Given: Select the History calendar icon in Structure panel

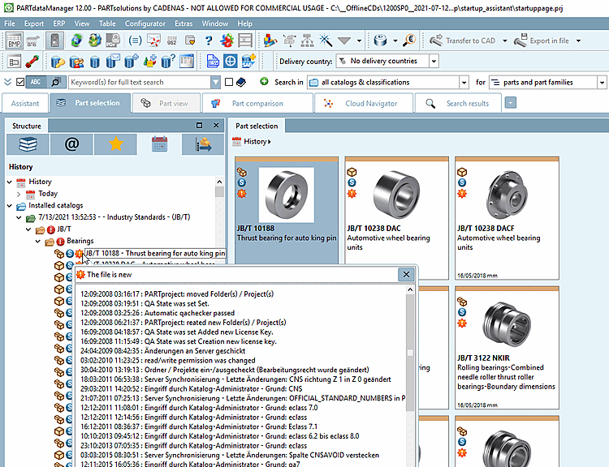Looking at the screenshot, I should (159, 144).
